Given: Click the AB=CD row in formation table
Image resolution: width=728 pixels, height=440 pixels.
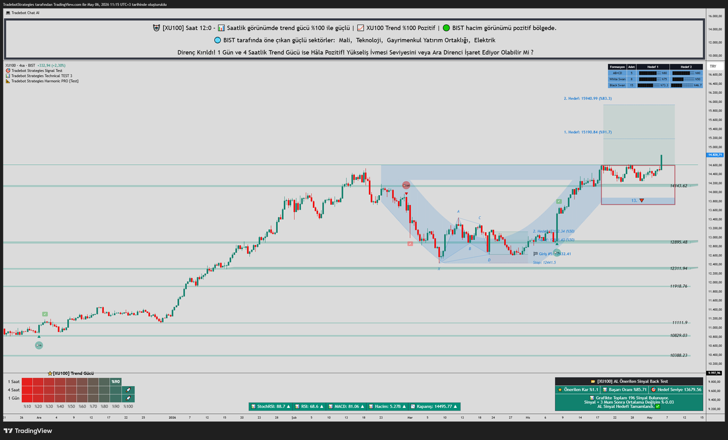Looking at the screenshot, I should pos(655,73).
